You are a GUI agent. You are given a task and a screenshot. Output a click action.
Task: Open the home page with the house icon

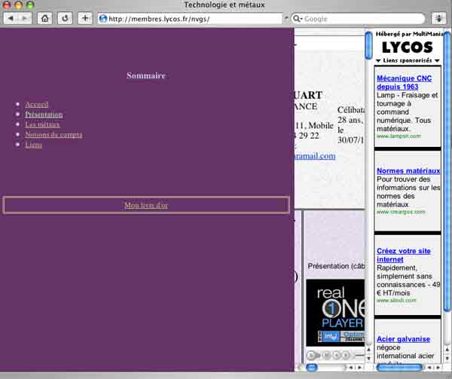pos(44,19)
